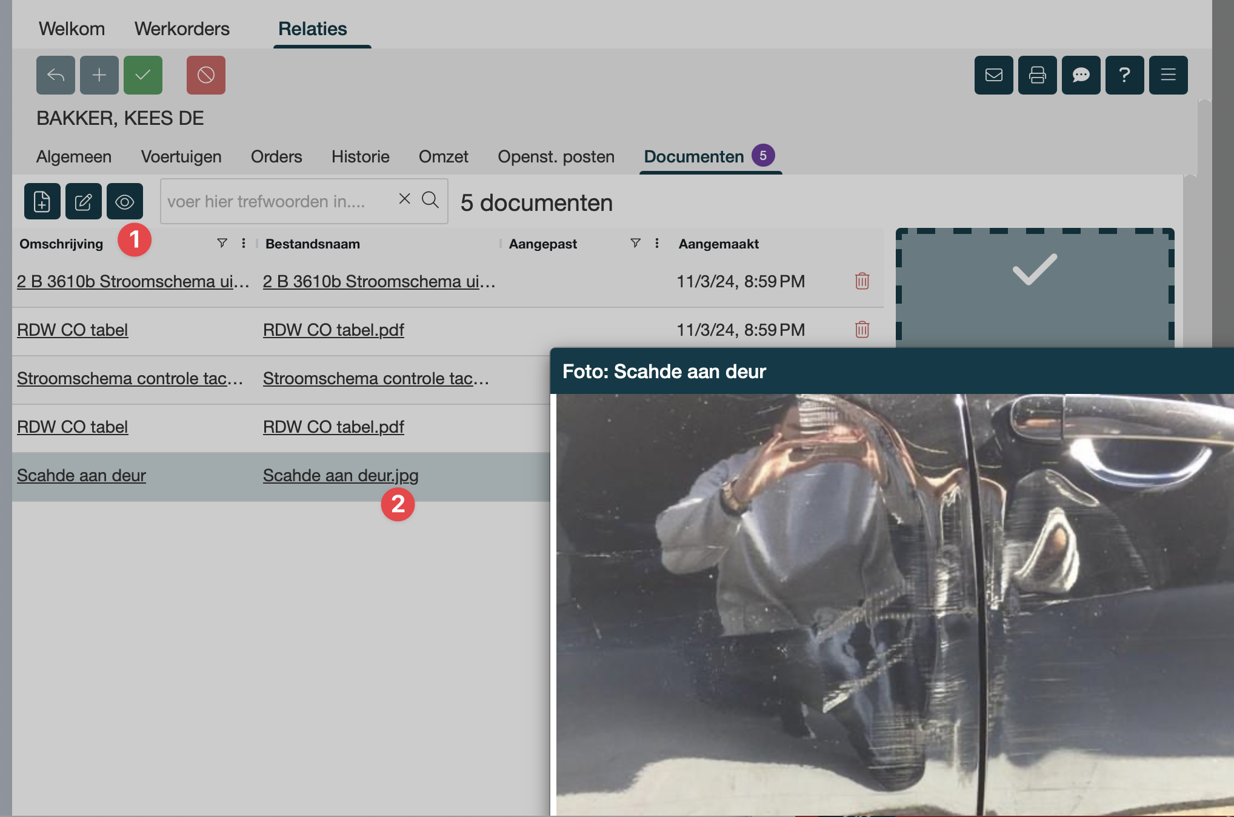Open the Aangepast column filter
This screenshot has width=1234, height=817.
click(635, 243)
